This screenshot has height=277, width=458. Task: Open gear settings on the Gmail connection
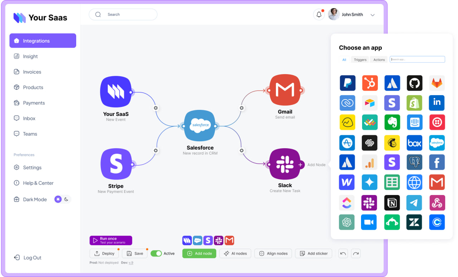pyautogui.click(x=242, y=108)
